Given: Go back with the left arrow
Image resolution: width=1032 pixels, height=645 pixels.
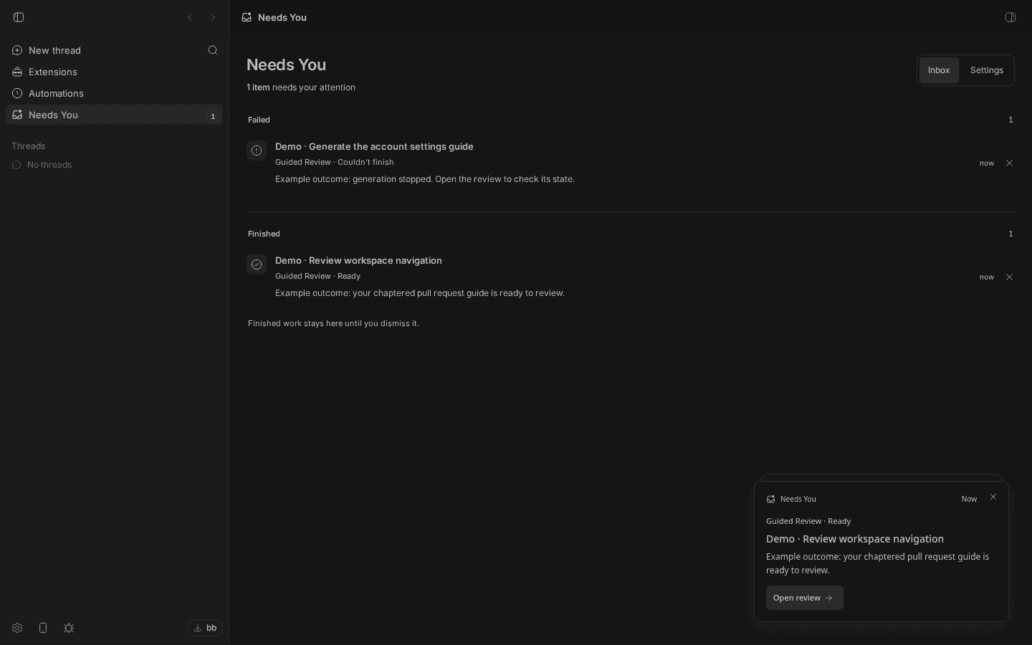Looking at the screenshot, I should tap(190, 17).
